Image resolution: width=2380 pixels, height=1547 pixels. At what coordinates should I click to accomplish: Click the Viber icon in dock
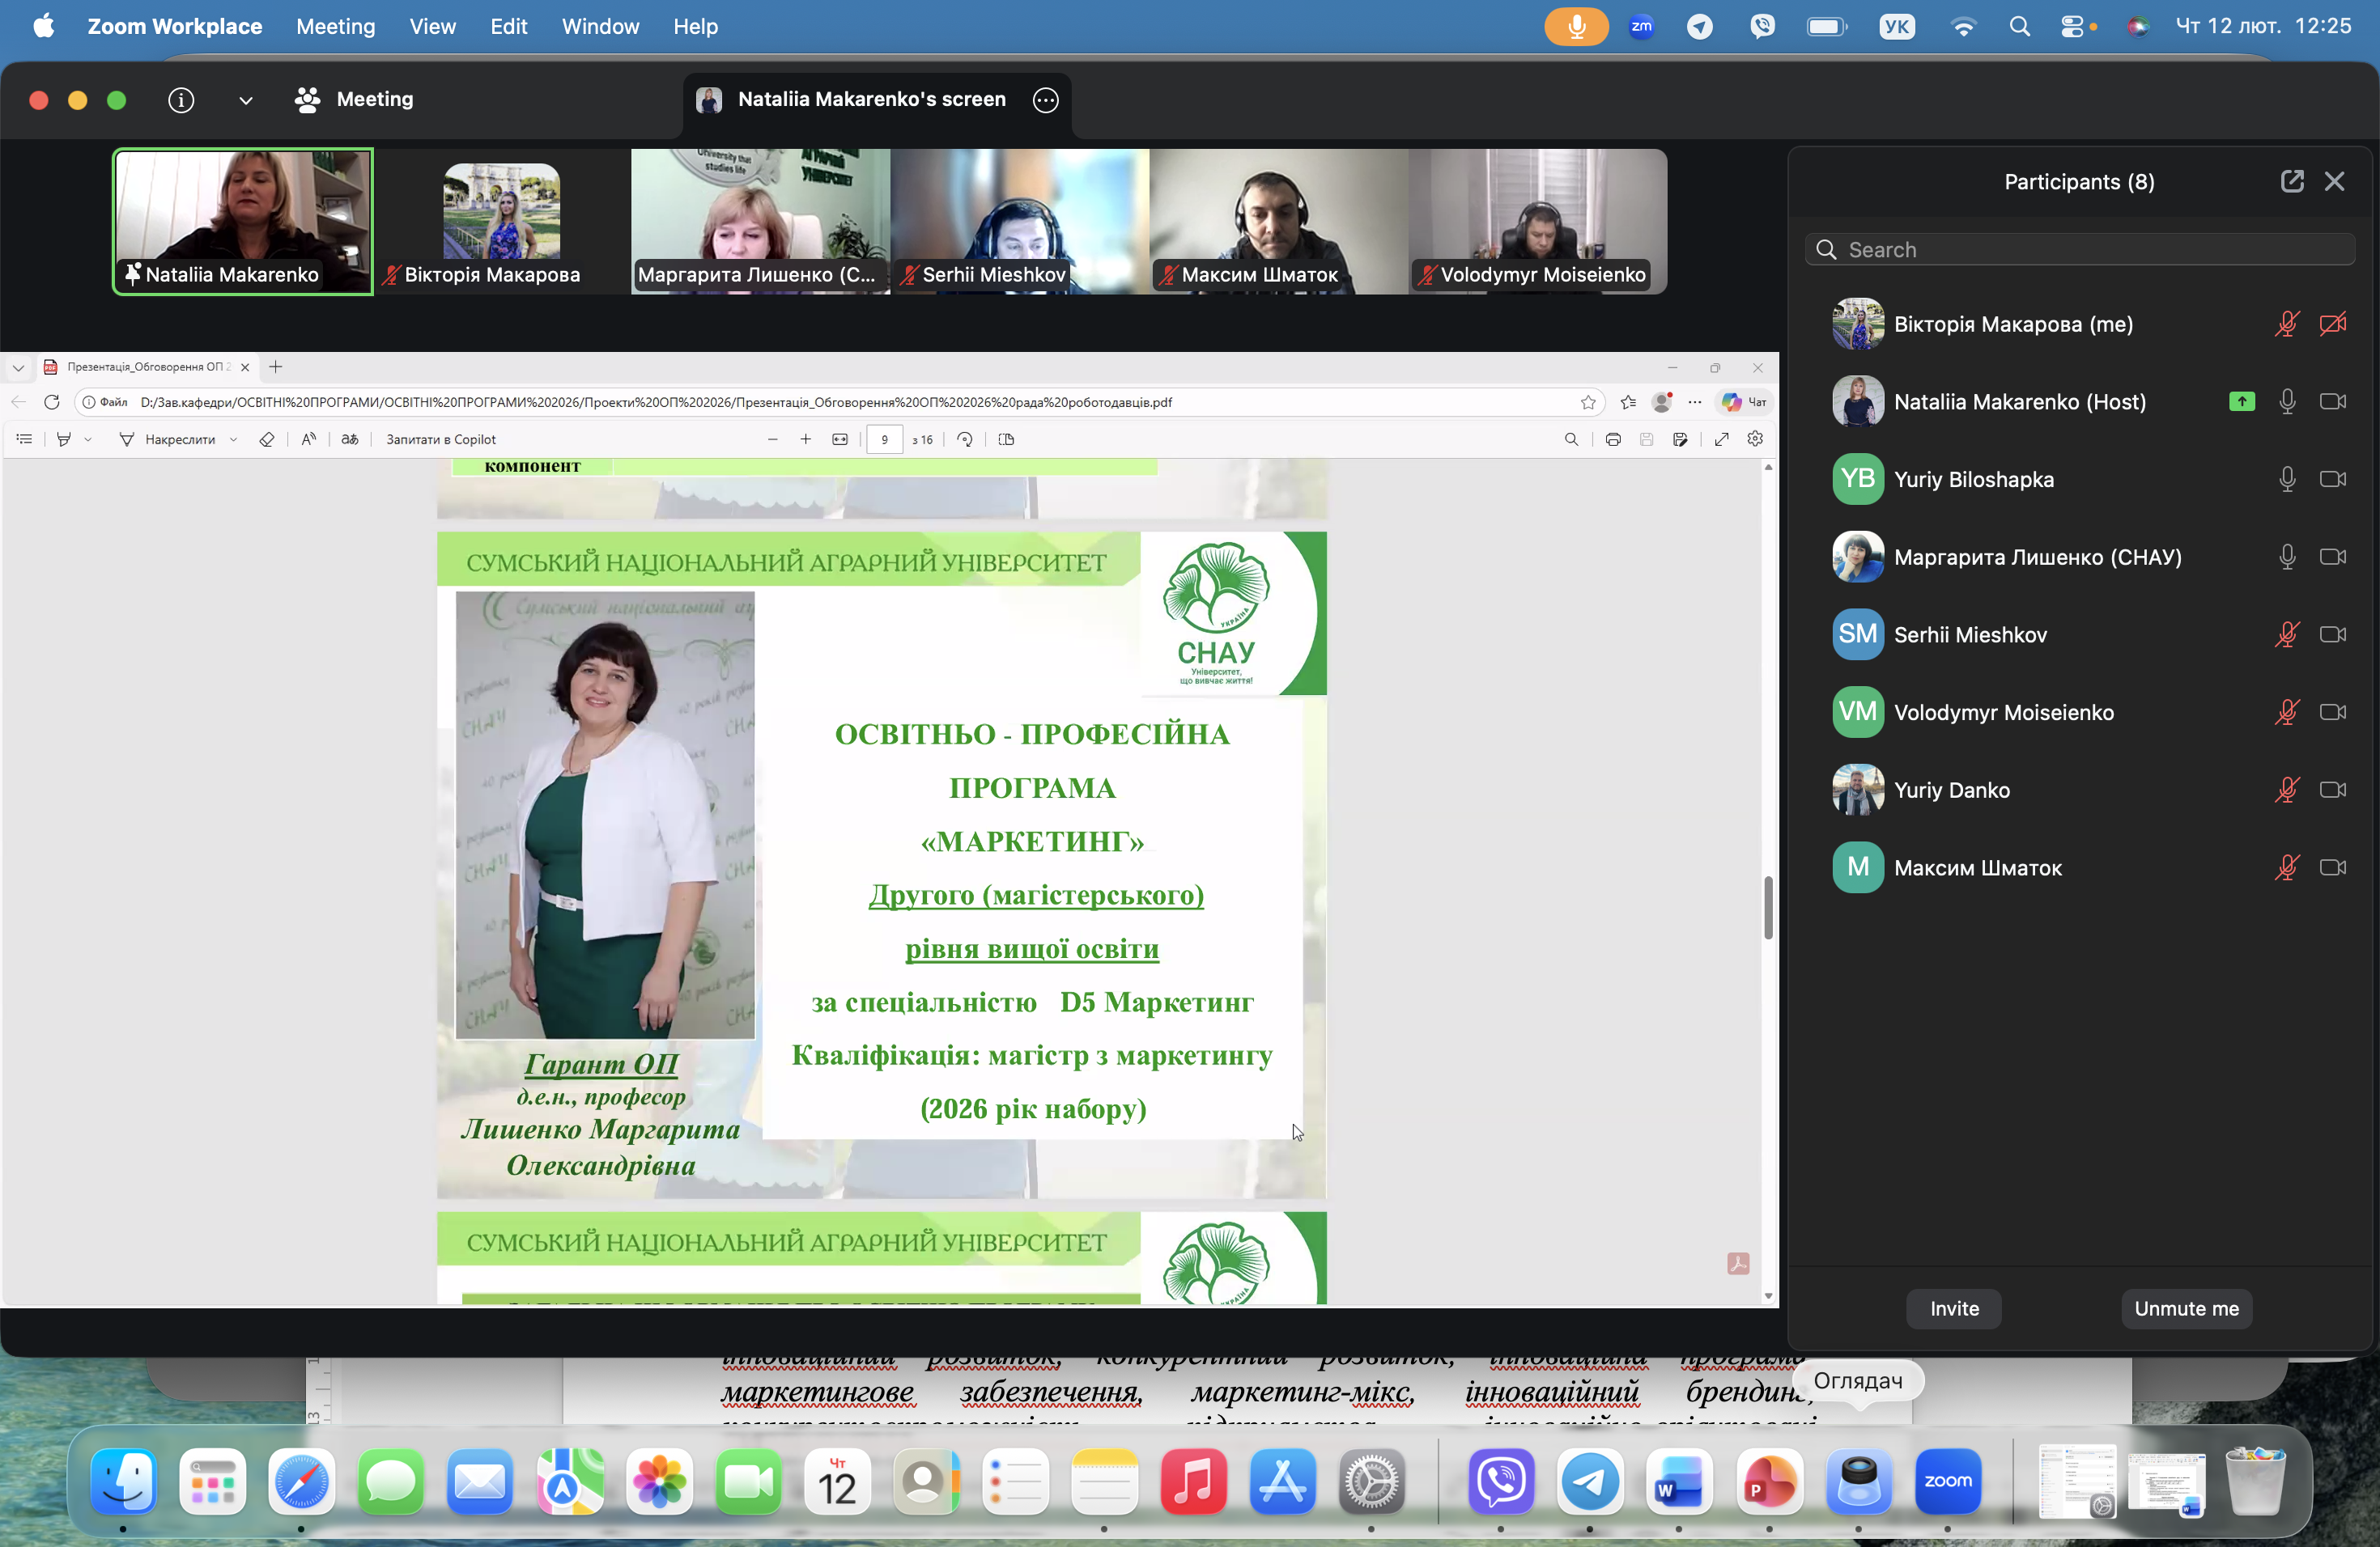[1500, 1480]
